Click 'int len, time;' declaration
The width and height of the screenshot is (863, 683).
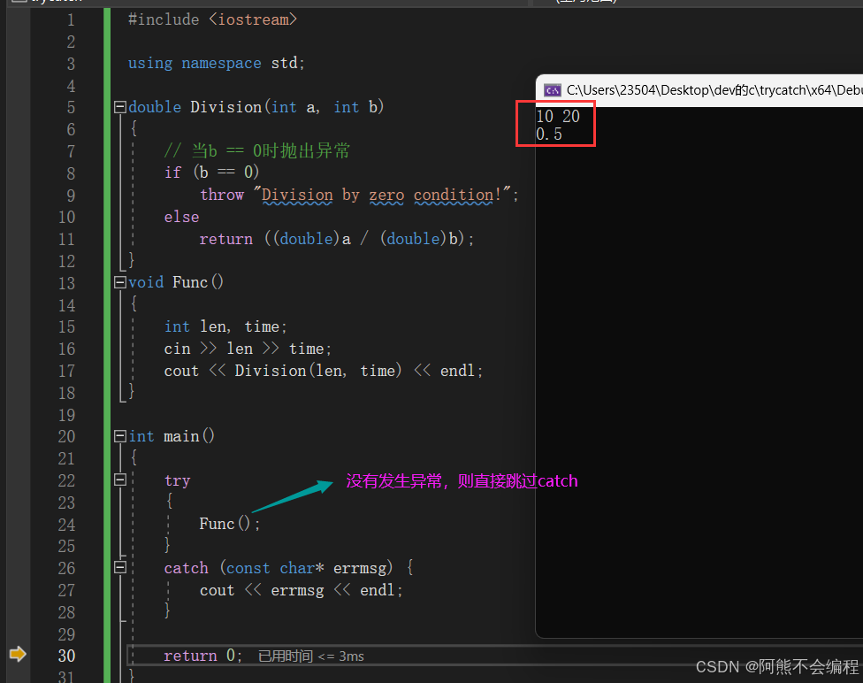[225, 326]
